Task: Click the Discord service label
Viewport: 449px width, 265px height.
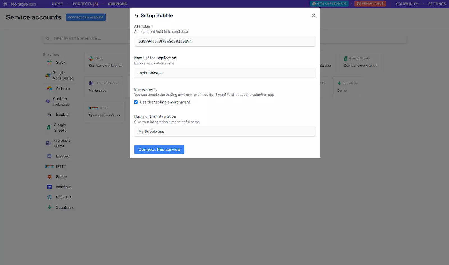Action: 63,156
